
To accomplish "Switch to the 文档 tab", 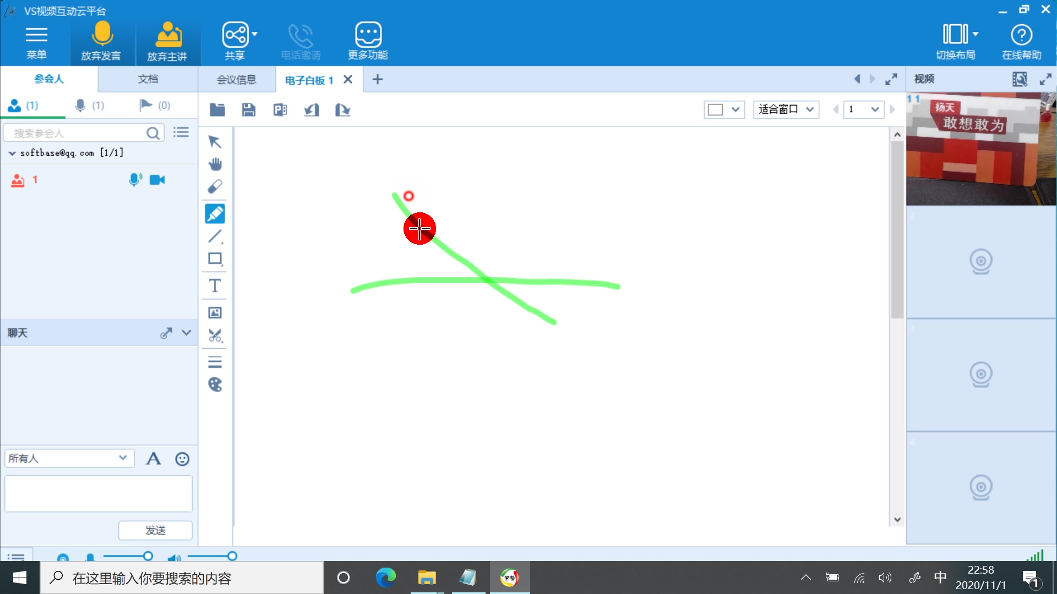I will pos(148,79).
